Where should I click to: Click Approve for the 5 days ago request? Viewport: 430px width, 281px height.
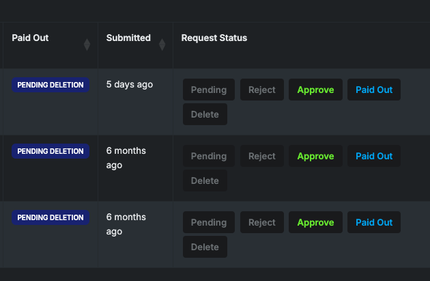[x=315, y=90]
